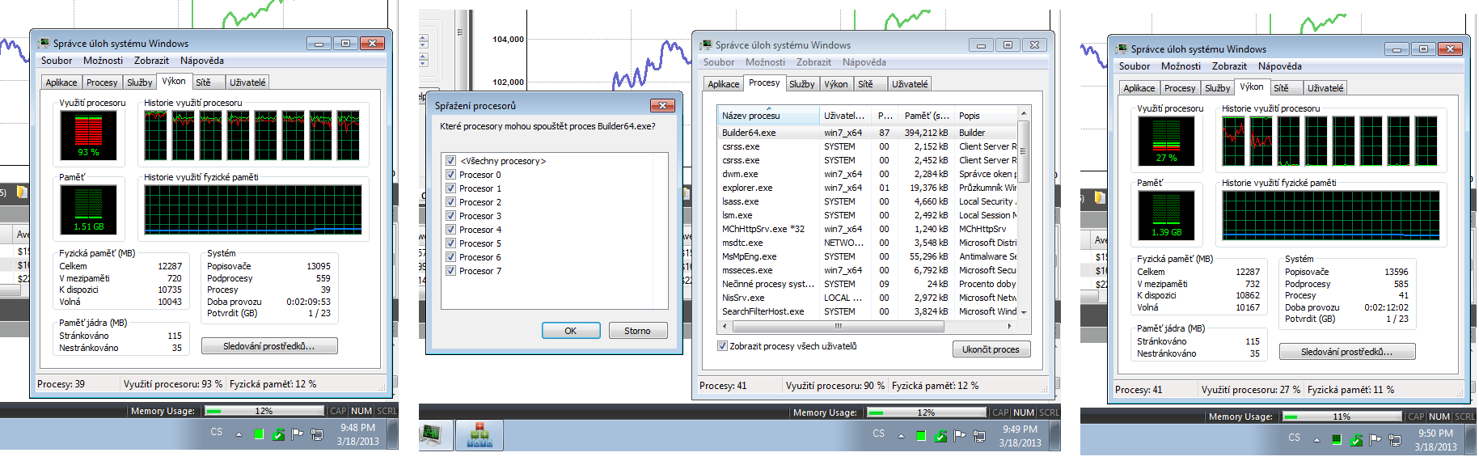The width and height of the screenshot is (1479, 461).
Task: Select SearchFilterHost.exe process row
Action: [867, 311]
